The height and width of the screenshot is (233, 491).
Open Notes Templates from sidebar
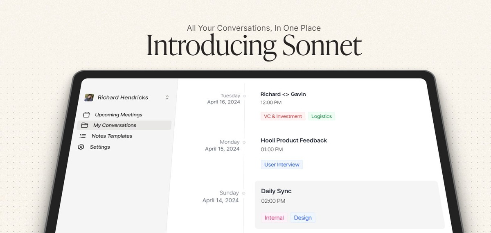tap(112, 136)
